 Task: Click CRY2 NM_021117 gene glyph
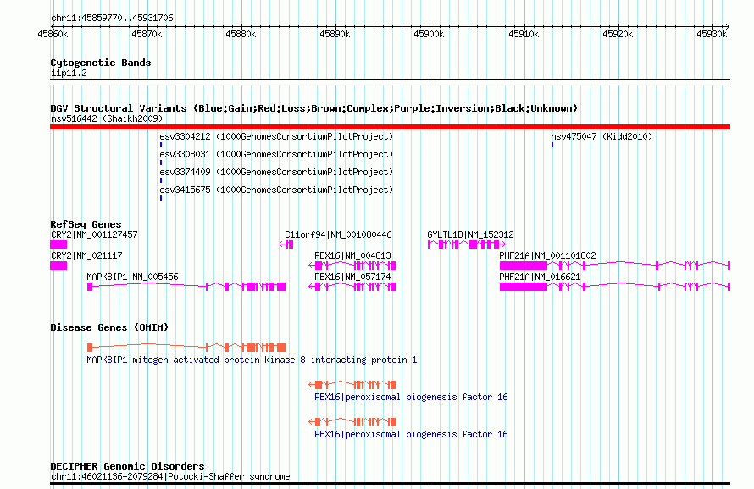click(58, 266)
